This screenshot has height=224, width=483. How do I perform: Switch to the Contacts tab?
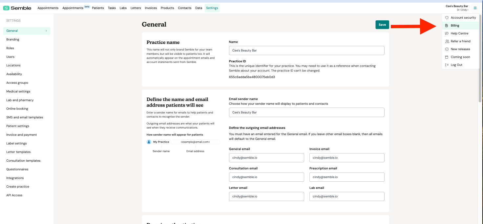pos(185,8)
